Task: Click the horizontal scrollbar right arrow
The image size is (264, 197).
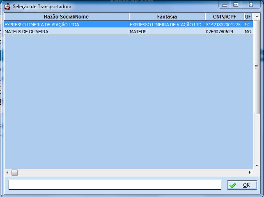Action: click(250, 172)
